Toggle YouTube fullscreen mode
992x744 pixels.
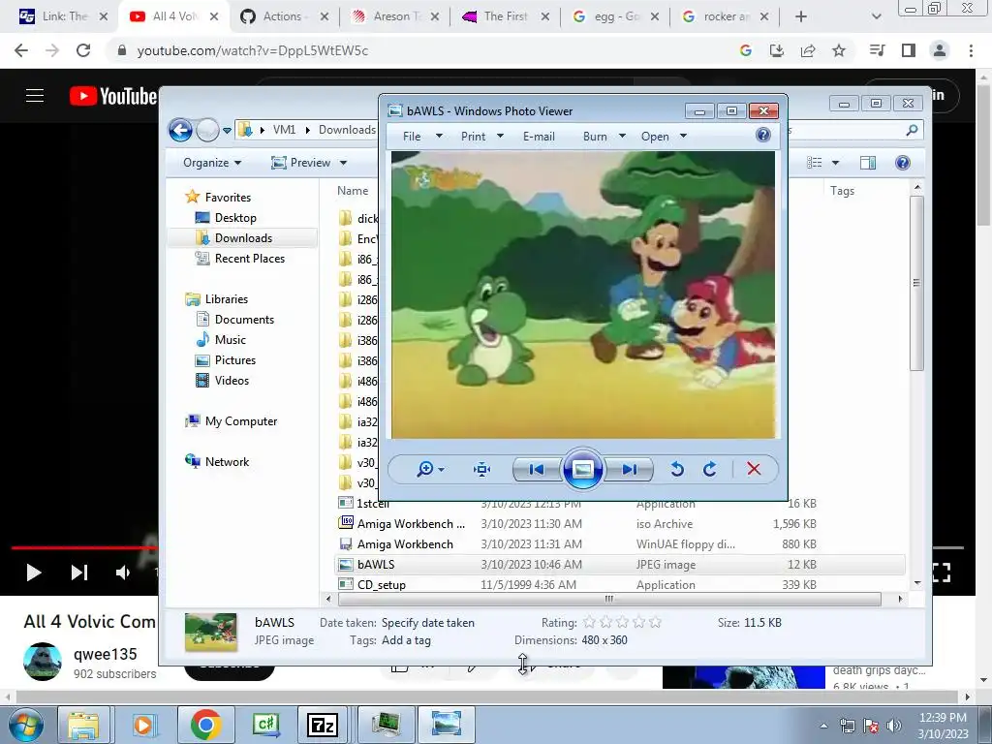(942, 573)
